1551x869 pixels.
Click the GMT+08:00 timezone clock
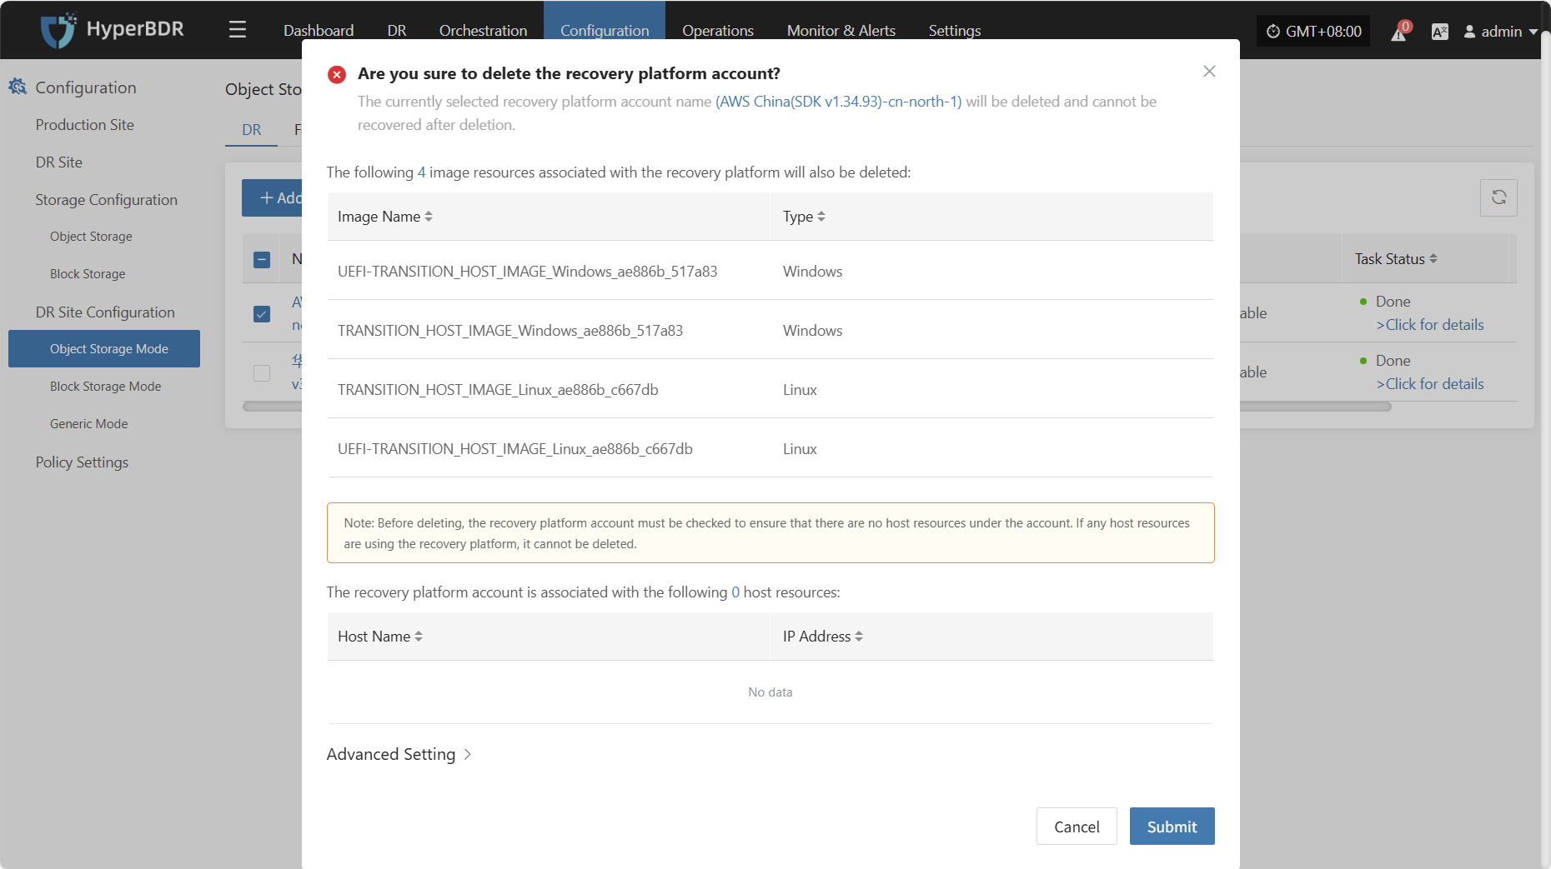click(1313, 32)
